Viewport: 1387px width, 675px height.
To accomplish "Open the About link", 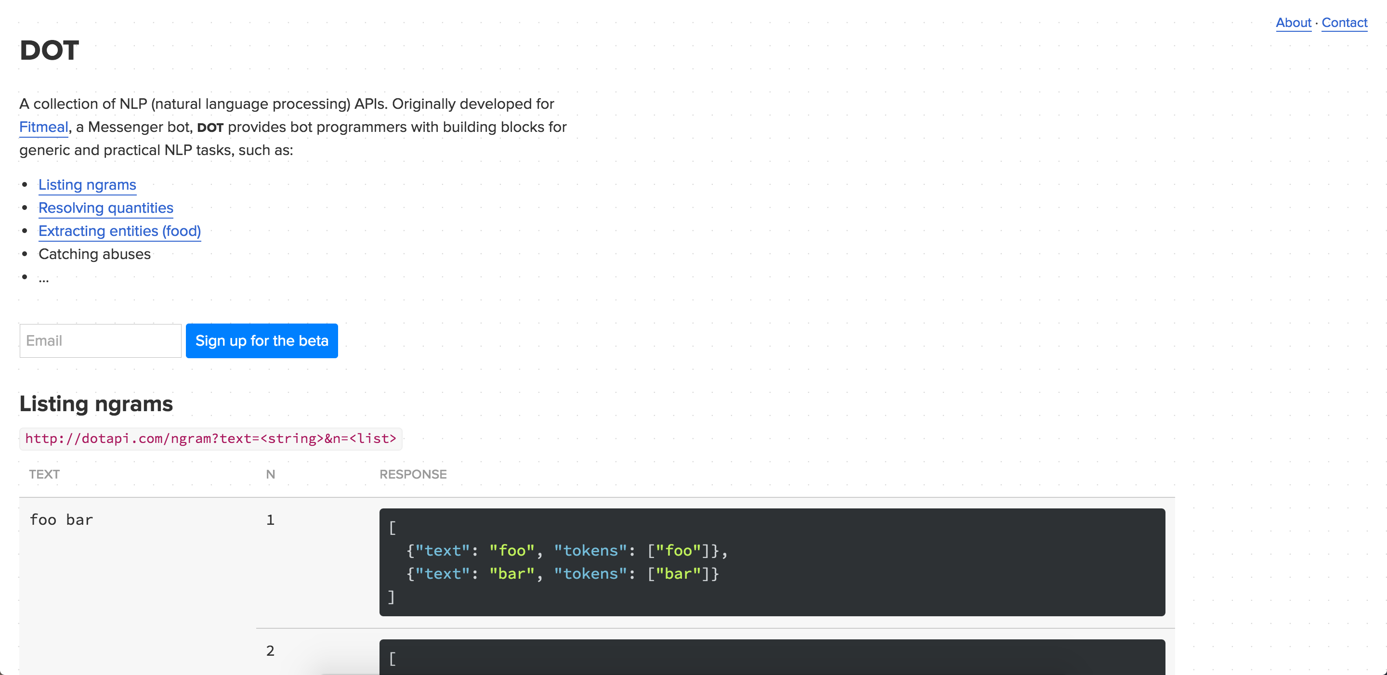I will pyautogui.click(x=1293, y=23).
